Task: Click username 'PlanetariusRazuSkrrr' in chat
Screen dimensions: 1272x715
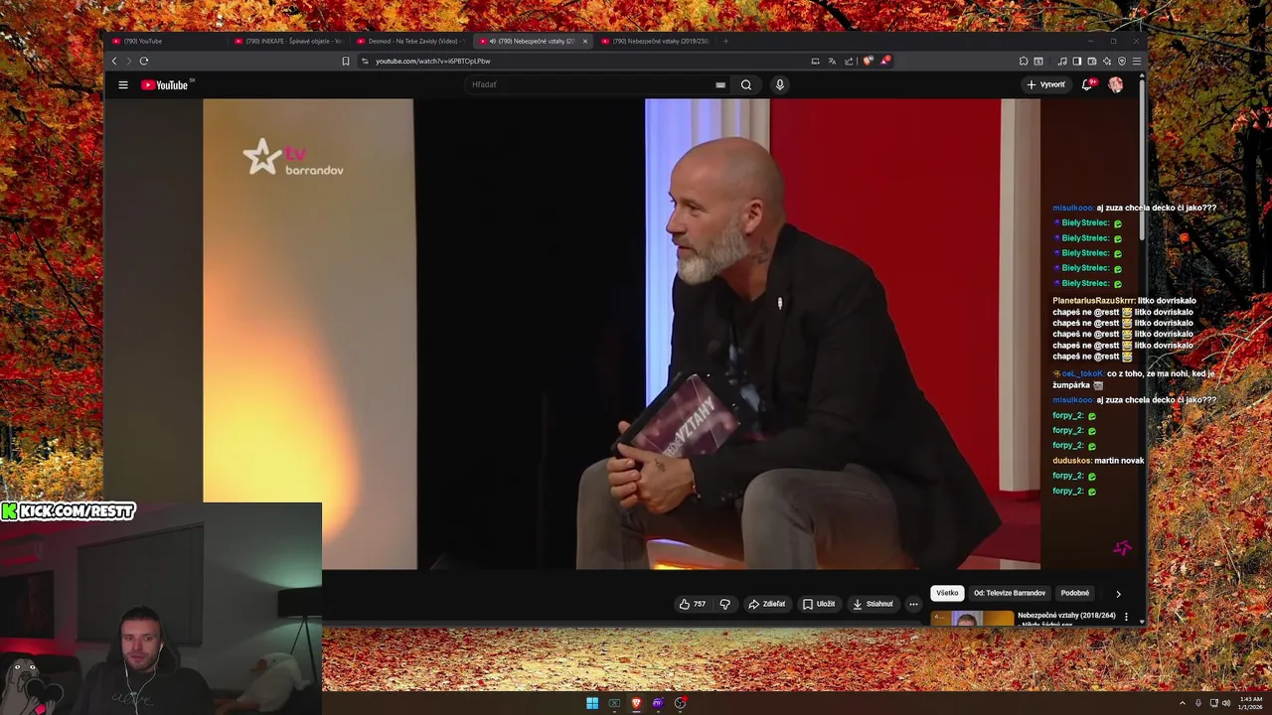Action: [x=1094, y=300]
